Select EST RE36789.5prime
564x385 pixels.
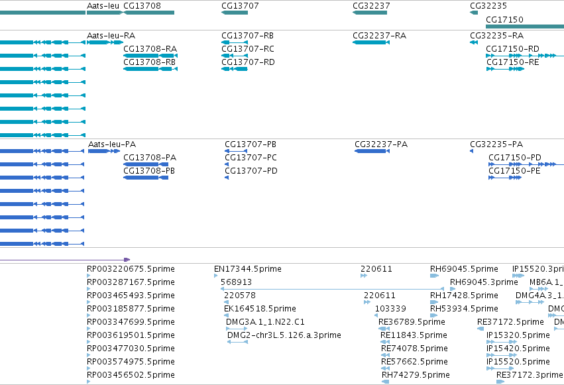412,322
